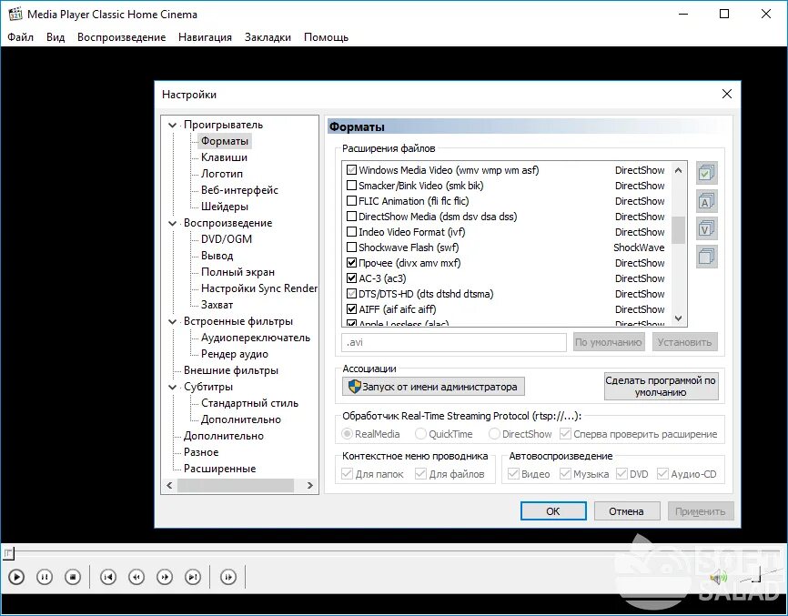The width and height of the screenshot is (788, 616).
Task: Open Внешние фильтры settings page
Action: [231, 370]
